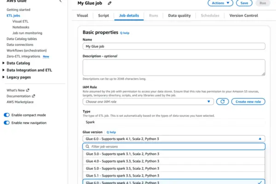Select Glue 3.0 - Supports spark 3.1 option

point(174,154)
